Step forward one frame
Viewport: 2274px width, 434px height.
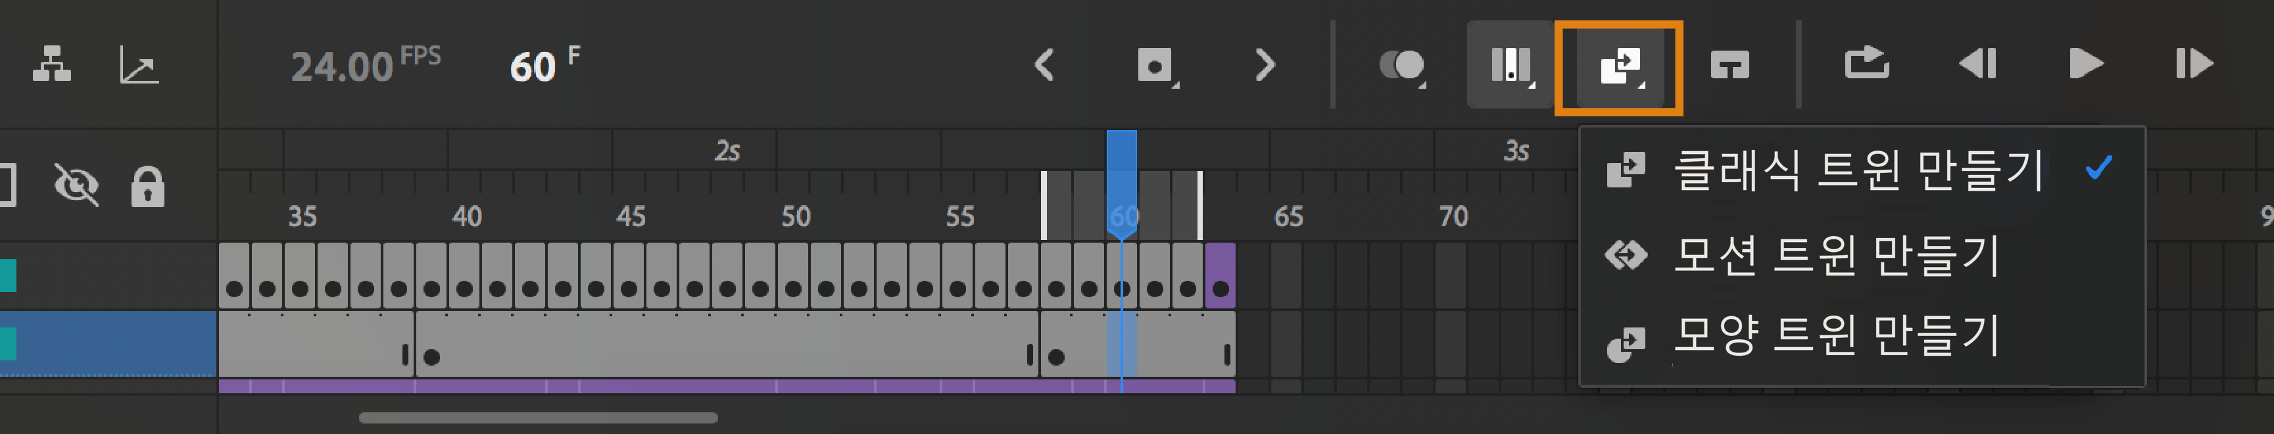[x=2194, y=64]
